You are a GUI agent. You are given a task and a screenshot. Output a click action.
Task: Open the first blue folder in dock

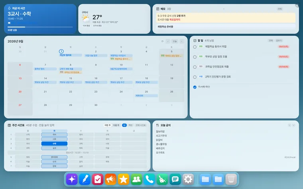[x=205, y=179]
